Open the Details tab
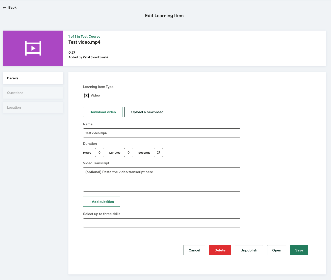Image resolution: width=331 pixels, height=280 pixels. [33, 78]
